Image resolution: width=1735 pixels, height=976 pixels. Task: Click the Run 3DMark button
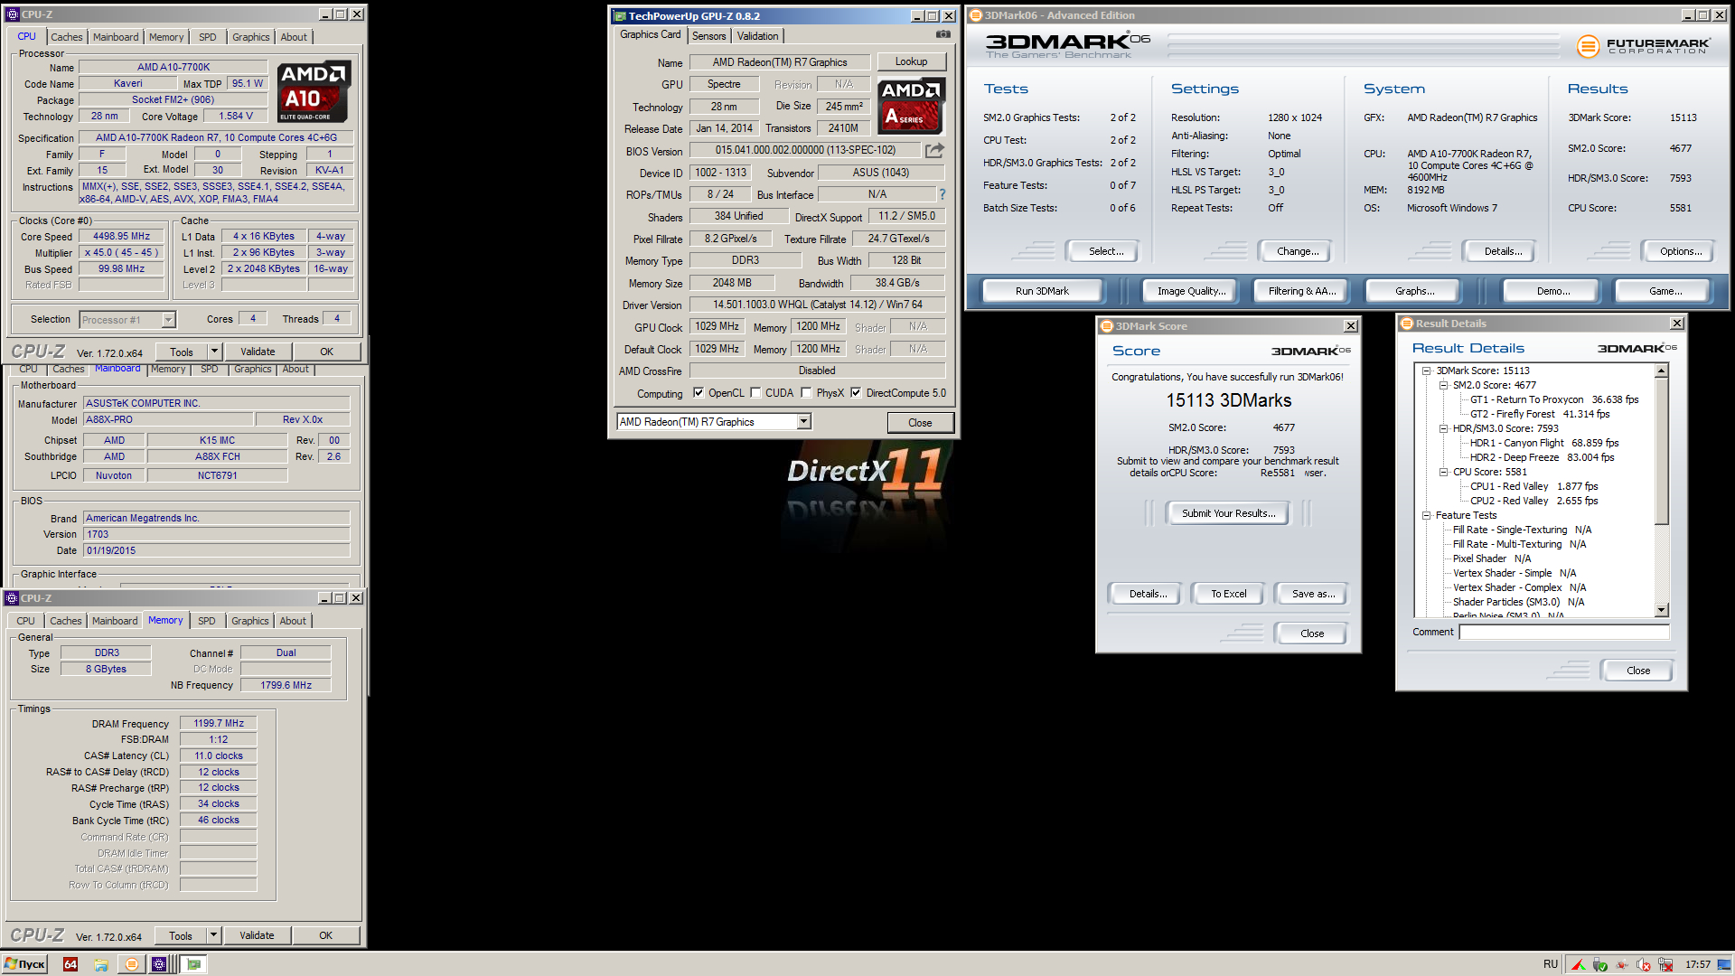[1042, 291]
